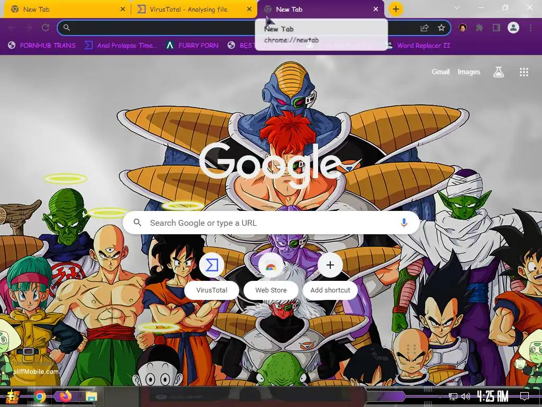Bookmark this tab with the star icon

(x=441, y=28)
